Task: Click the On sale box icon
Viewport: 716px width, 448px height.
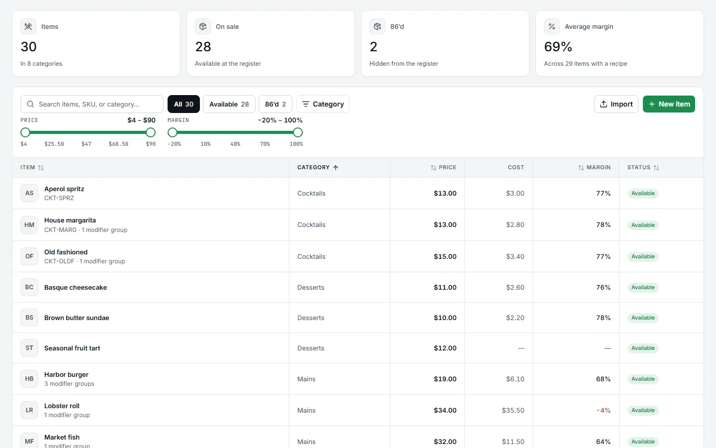Action: click(203, 26)
